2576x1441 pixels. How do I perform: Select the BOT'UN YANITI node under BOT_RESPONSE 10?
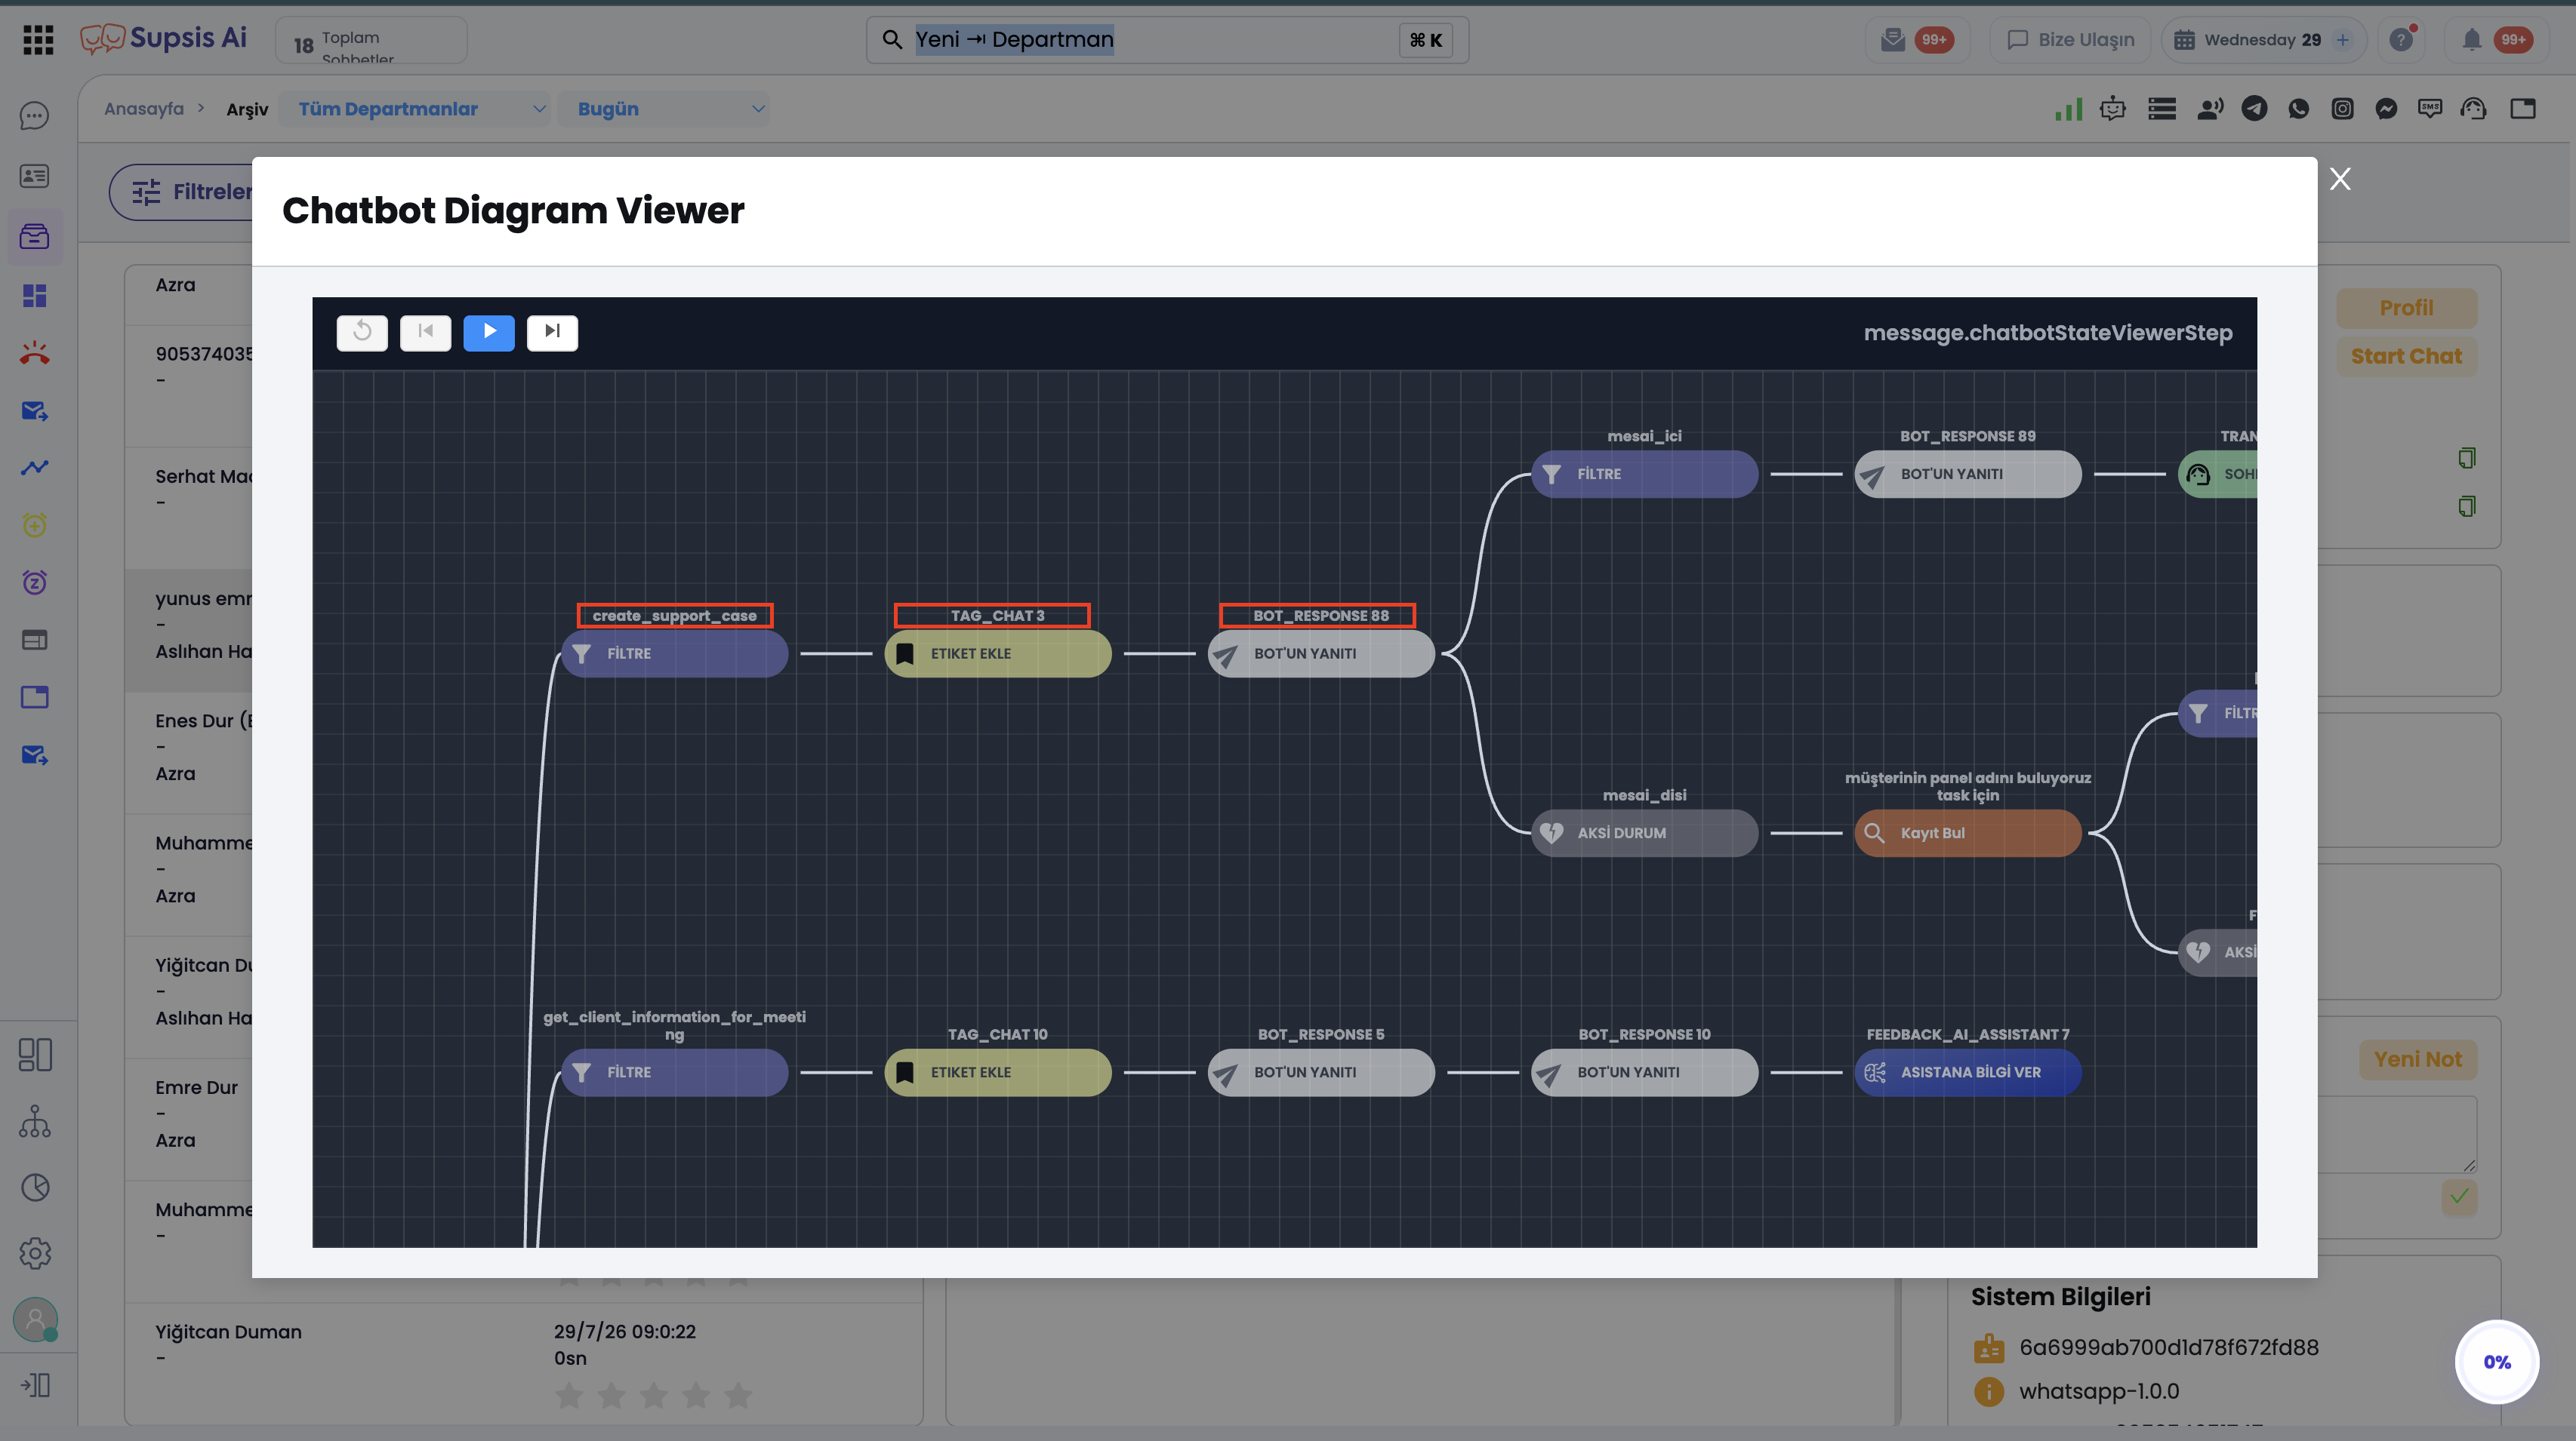tap(1645, 1072)
